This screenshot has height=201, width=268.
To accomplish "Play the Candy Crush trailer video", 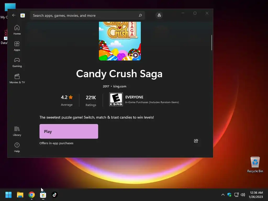I will (136, 55).
